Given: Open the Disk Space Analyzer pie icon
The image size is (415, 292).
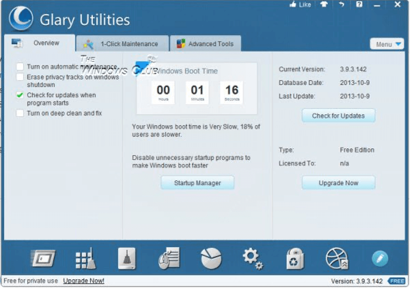Looking at the screenshot, I should 211,258.
